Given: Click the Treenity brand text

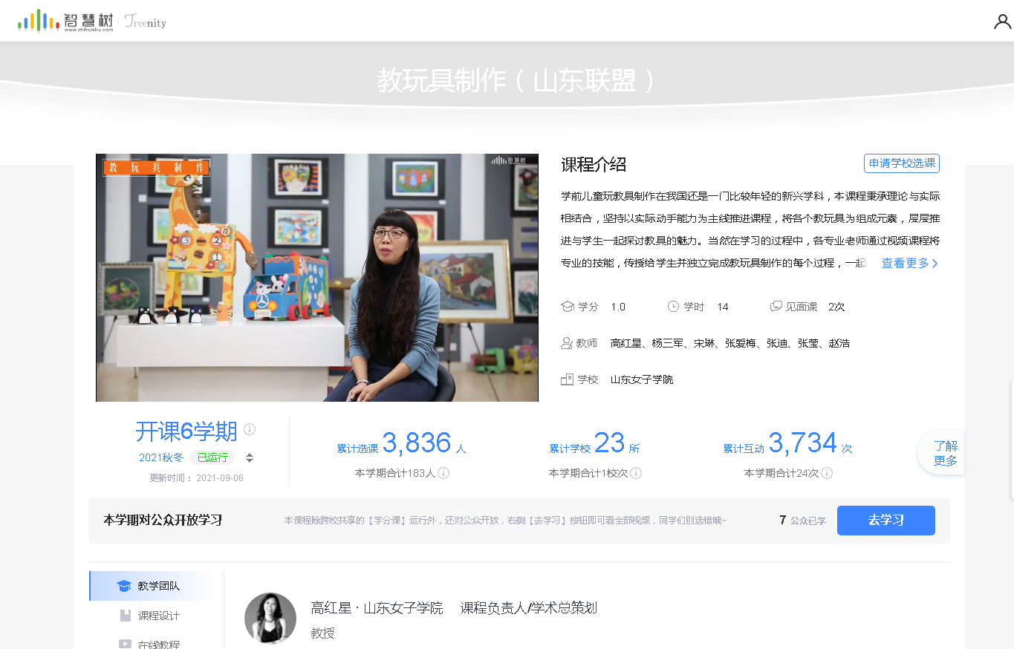Looking at the screenshot, I should 146,22.
